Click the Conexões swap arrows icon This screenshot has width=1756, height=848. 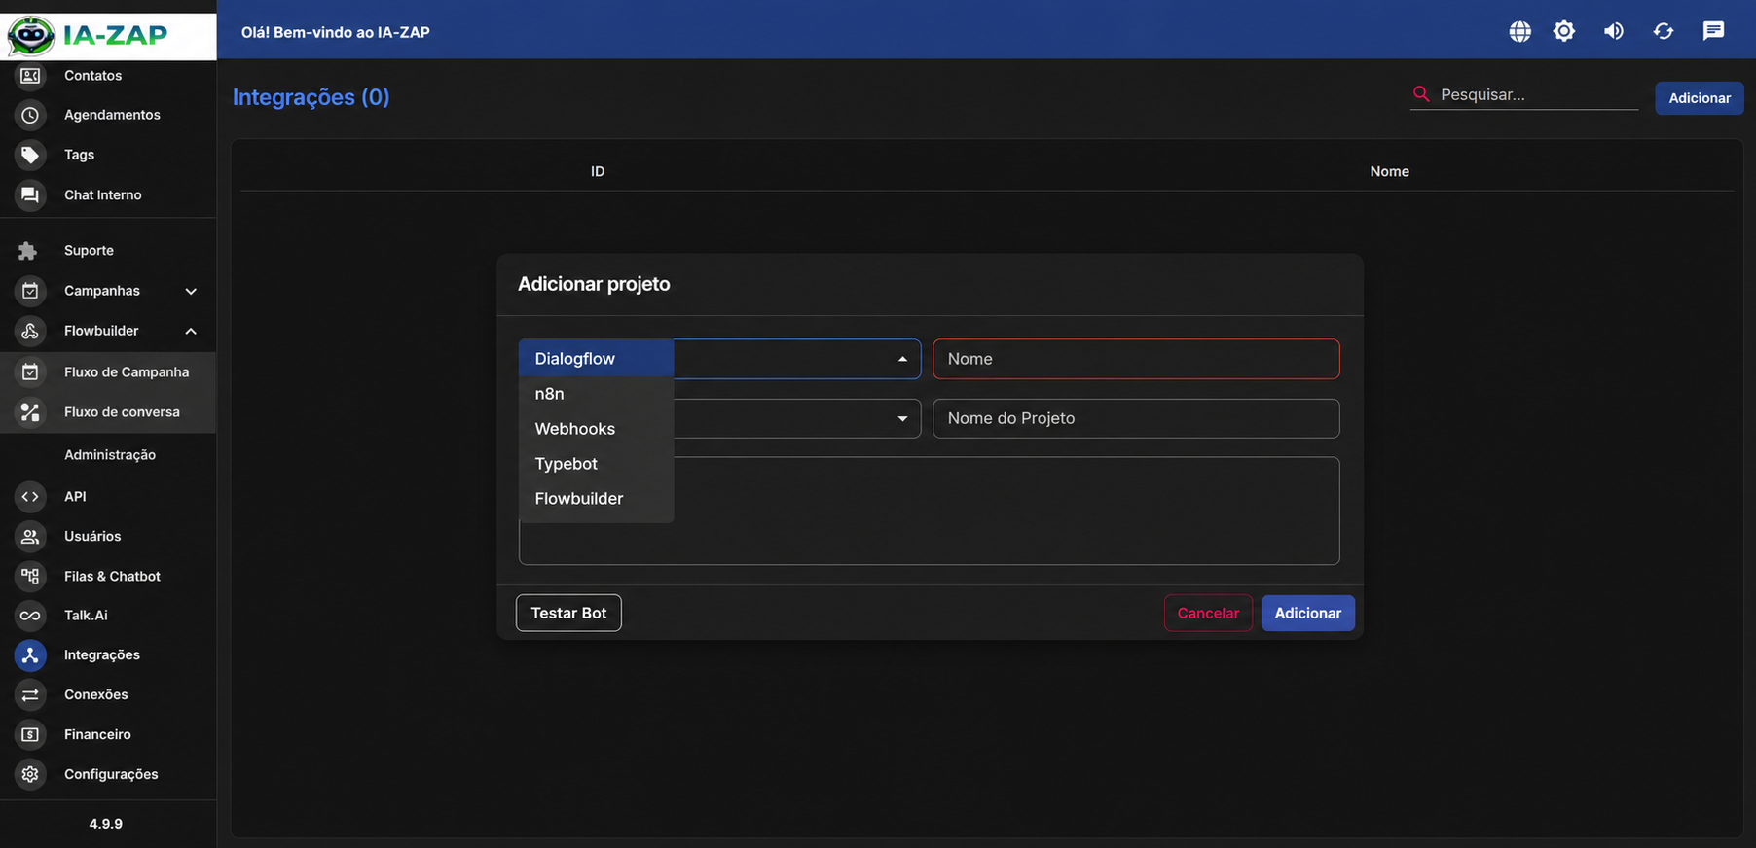(x=30, y=694)
